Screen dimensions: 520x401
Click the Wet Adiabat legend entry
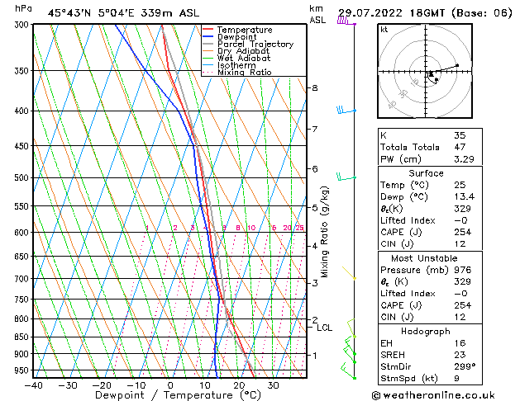[244, 59]
